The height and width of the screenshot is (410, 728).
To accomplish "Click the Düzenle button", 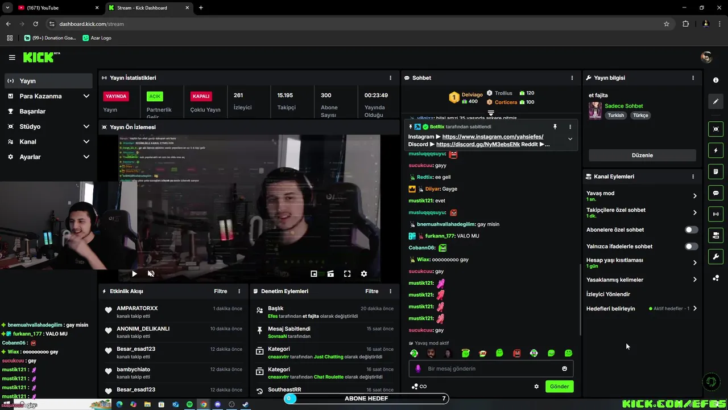I will click(642, 155).
